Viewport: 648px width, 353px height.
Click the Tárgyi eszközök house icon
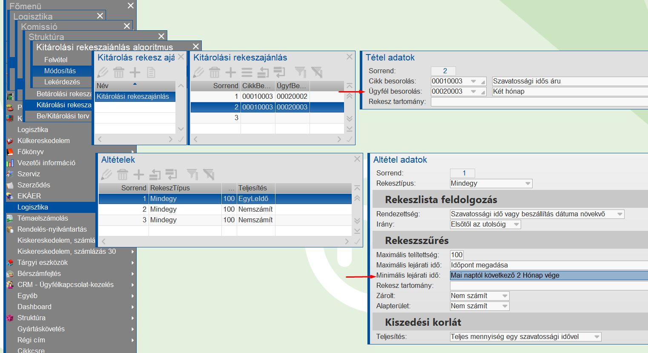pyautogui.click(x=10, y=263)
